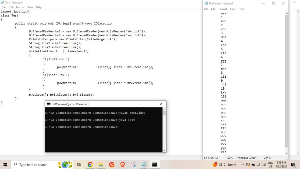Click 'Ln 4, Col 12' status entry
The width and height of the screenshot is (300, 169).
(211, 158)
